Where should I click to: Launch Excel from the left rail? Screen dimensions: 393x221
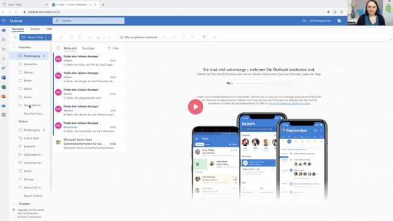4,87
